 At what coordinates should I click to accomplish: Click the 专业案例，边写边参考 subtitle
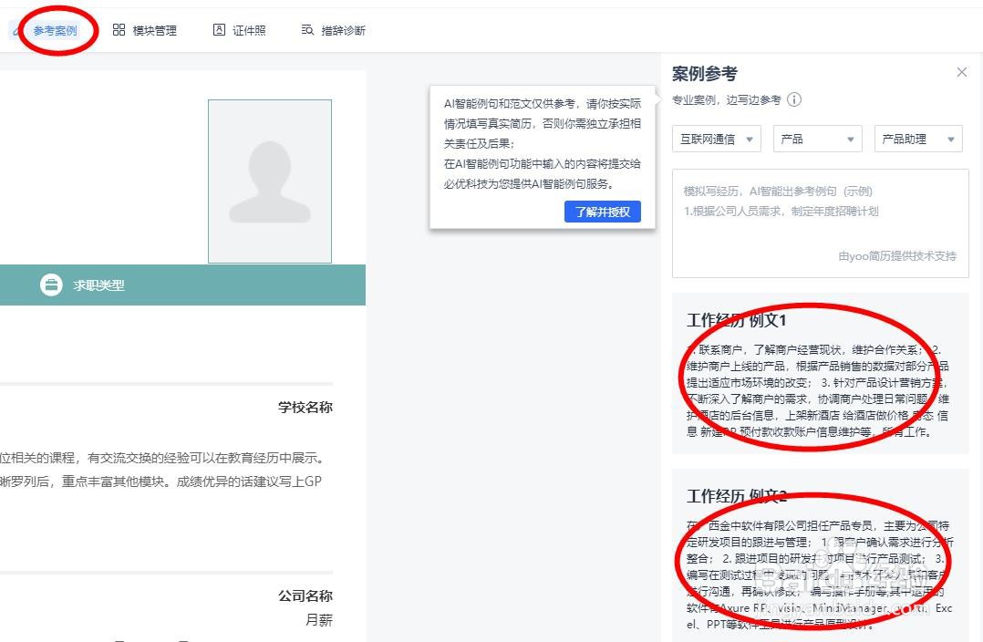click(x=727, y=100)
